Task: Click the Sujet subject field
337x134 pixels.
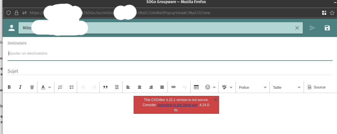Action: pyautogui.click(x=170, y=71)
